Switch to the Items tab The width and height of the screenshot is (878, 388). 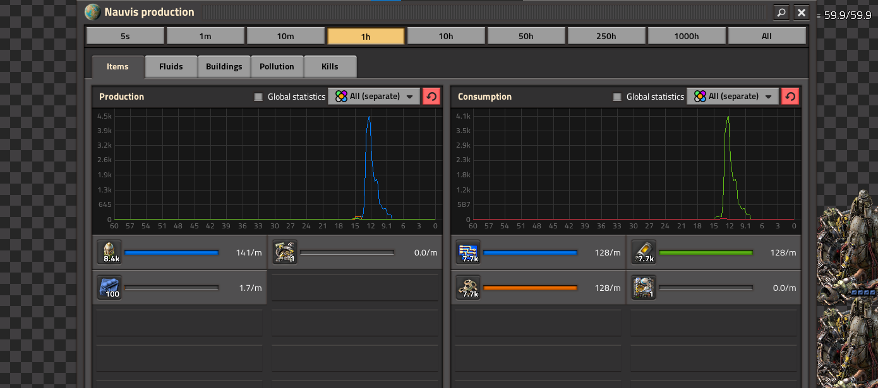[x=117, y=67]
